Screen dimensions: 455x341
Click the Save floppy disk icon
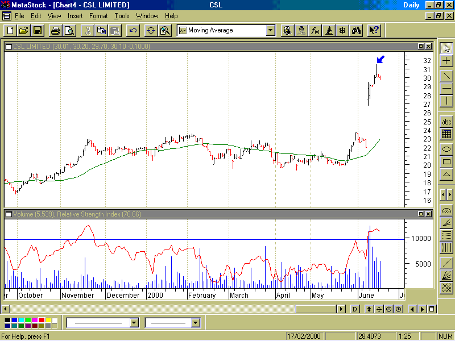[38, 31]
